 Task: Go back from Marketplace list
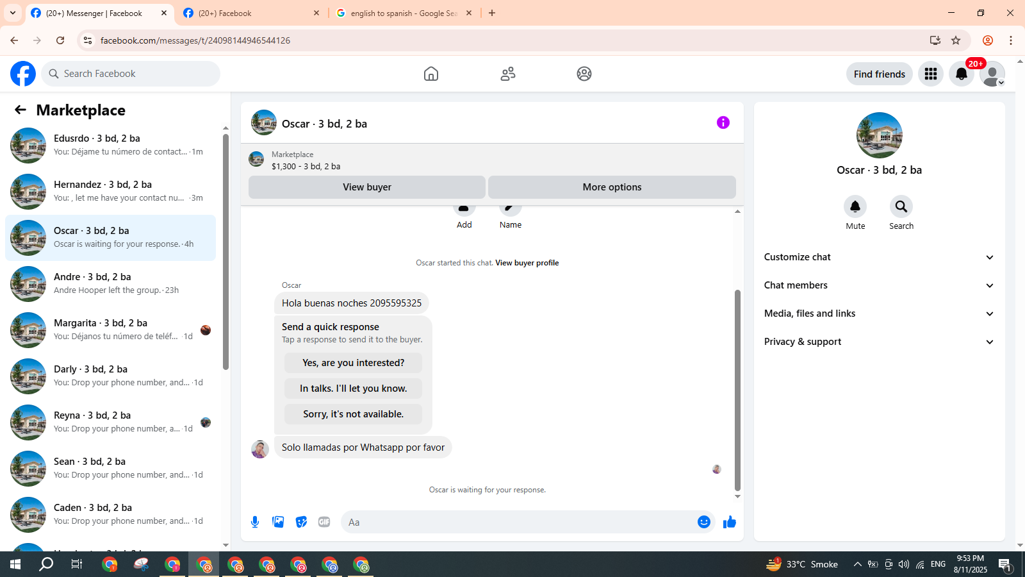click(20, 110)
